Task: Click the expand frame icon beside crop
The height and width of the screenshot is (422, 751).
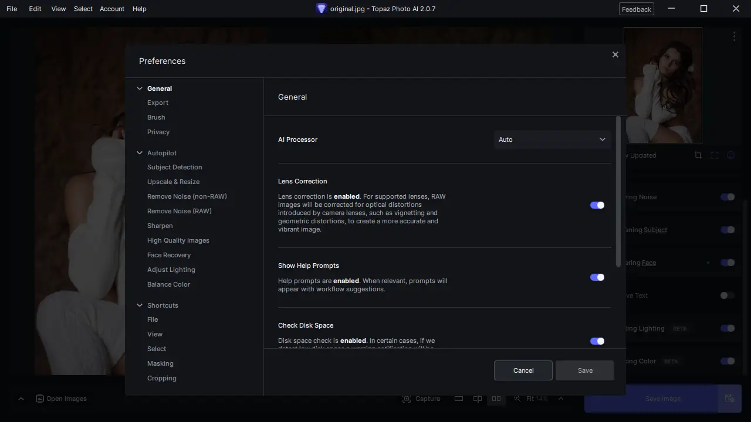Action: tap(714, 155)
